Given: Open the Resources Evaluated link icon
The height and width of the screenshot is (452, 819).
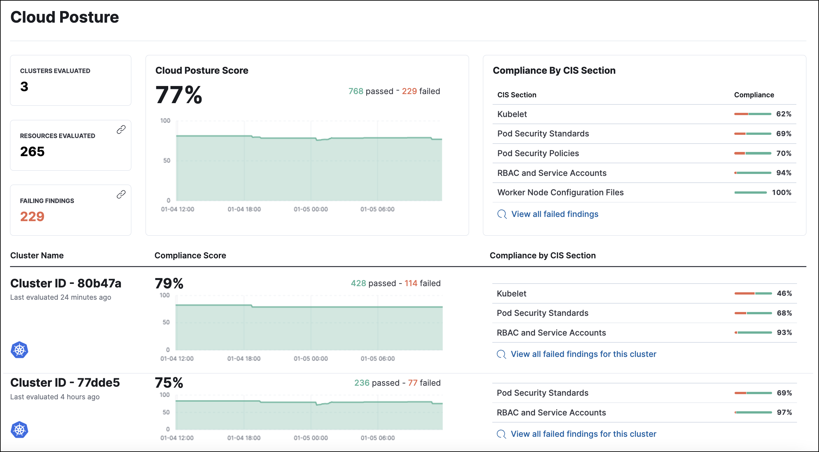Looking at the screenshot, I should (121, 129).
